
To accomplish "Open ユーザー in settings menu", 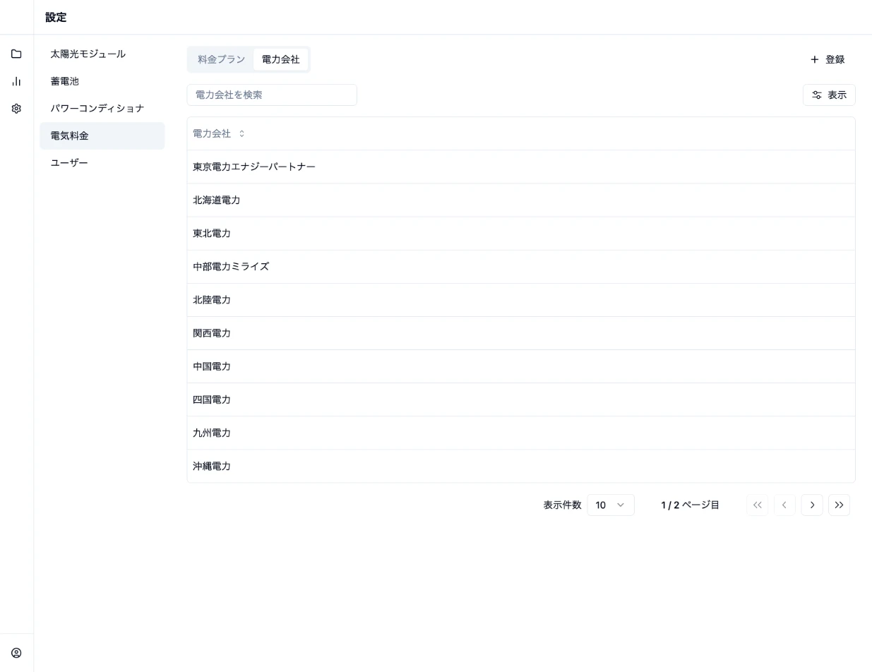I will pyautogui.click(x=102, y=163).
